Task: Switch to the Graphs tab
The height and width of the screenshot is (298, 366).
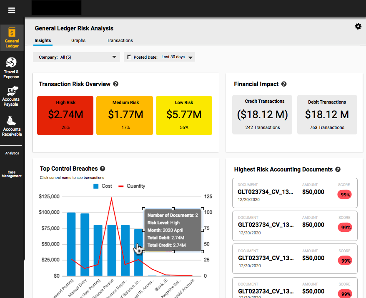Action: [78, 40]
